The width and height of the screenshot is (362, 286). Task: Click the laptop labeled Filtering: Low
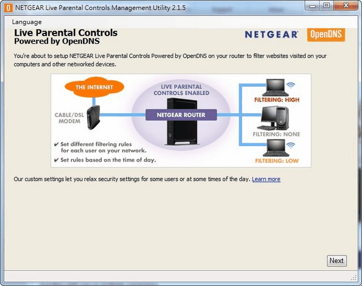point(276,148)
